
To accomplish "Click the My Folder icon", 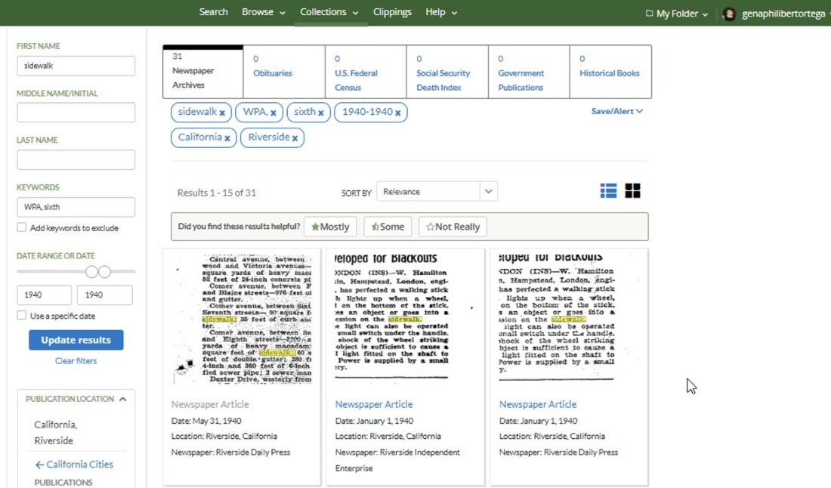I will [x=649, y=14].
